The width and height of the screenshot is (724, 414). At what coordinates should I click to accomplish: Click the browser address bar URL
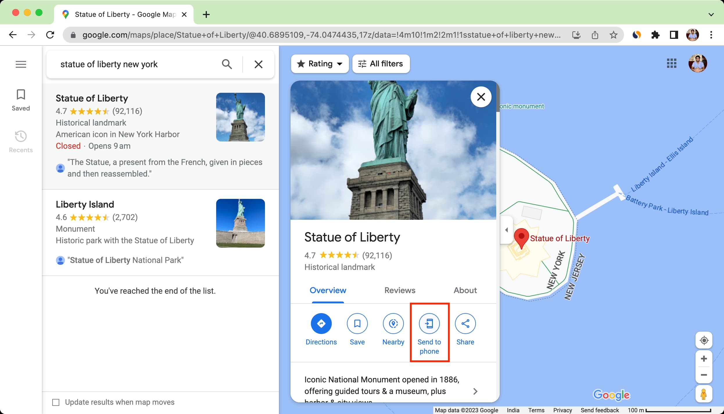coord(321,35)
